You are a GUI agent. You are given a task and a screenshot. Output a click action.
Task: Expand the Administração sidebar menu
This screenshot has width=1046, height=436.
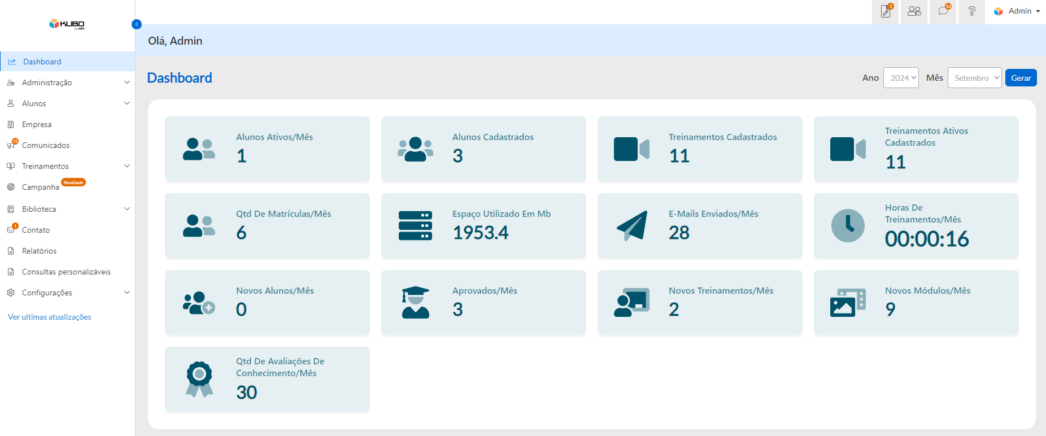(x=68, y=82)
